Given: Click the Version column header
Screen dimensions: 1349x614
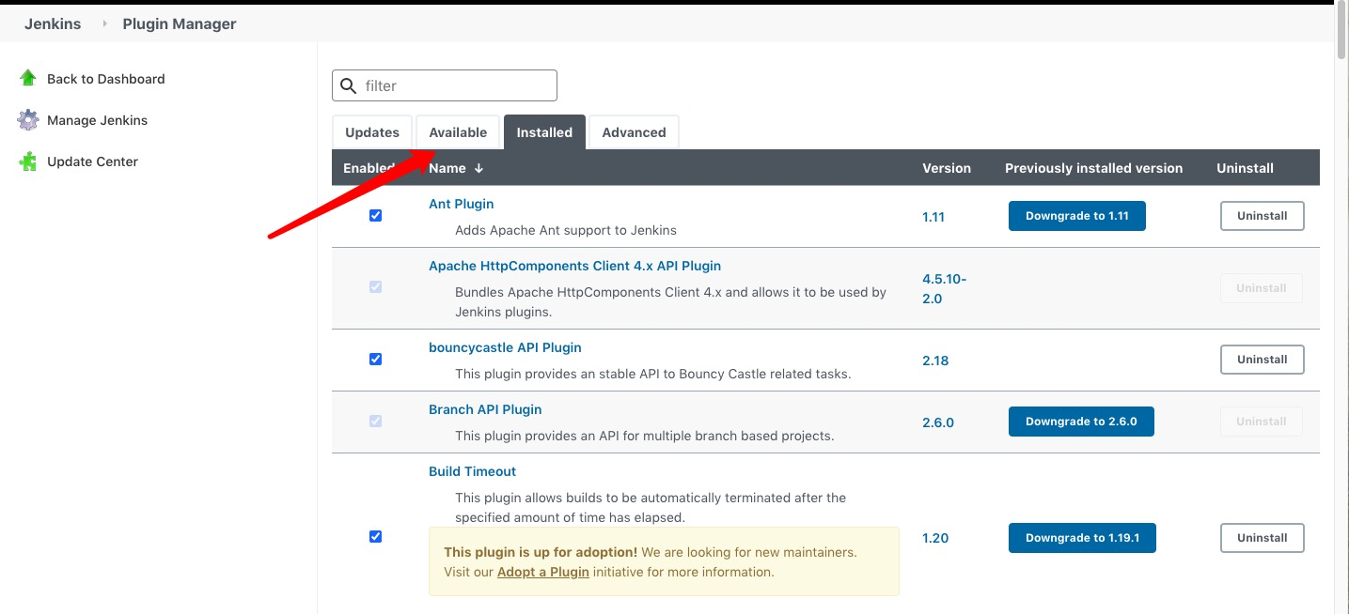Looking at the screenshot, I should [x=947, y=168].
